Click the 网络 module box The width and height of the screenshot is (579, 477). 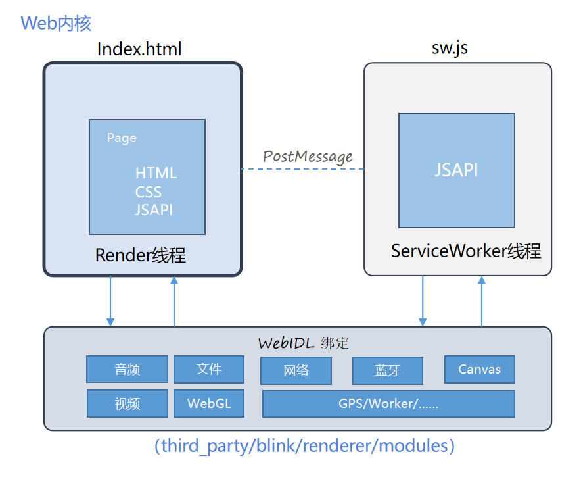pyautogui.click(x=296, y=370)
